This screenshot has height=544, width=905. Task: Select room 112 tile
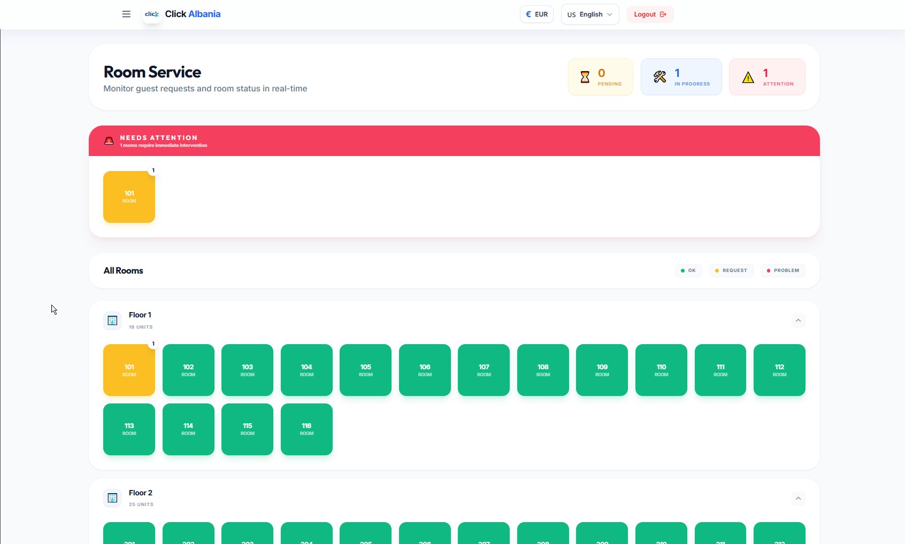tap(779, 370)
